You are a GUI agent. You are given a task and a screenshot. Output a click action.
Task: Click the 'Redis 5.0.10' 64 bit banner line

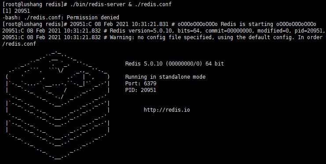(174, 64)
